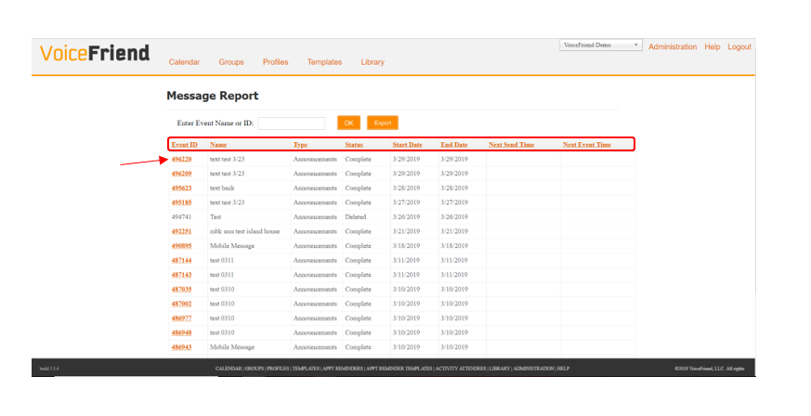Sort by the Next Event Time header
Image resolution: width=811 pixels, height=416 pixels.
pyautogui.click(x=586, y=145)
